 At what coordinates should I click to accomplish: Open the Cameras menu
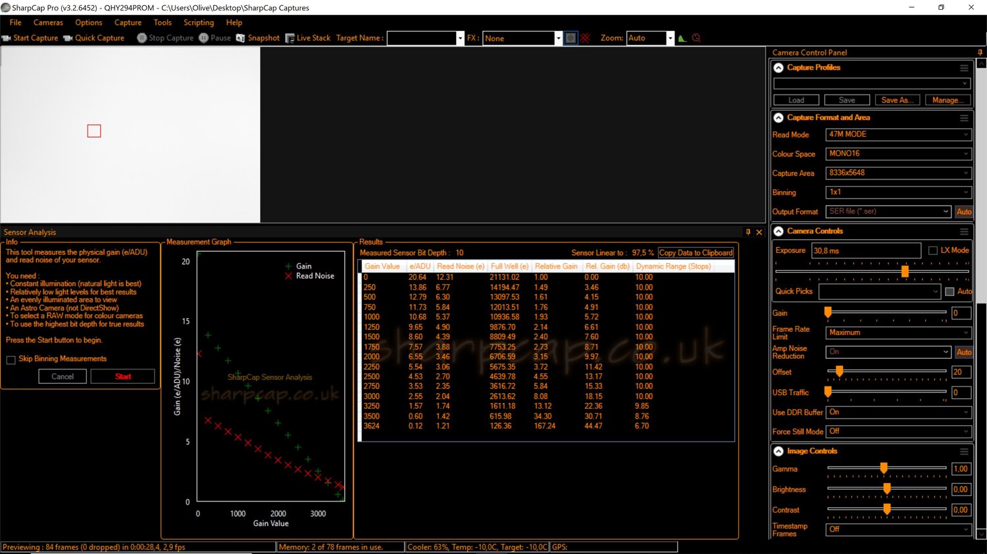tap(48, 22)
